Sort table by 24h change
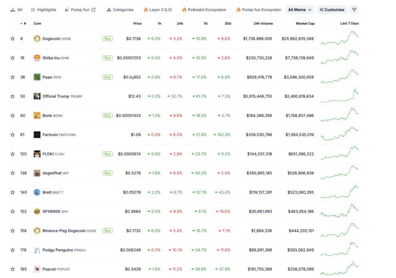The image size is (396, 278). coord(180,23)
